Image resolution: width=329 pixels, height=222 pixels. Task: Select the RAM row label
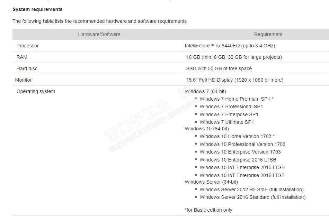point(22,57)
